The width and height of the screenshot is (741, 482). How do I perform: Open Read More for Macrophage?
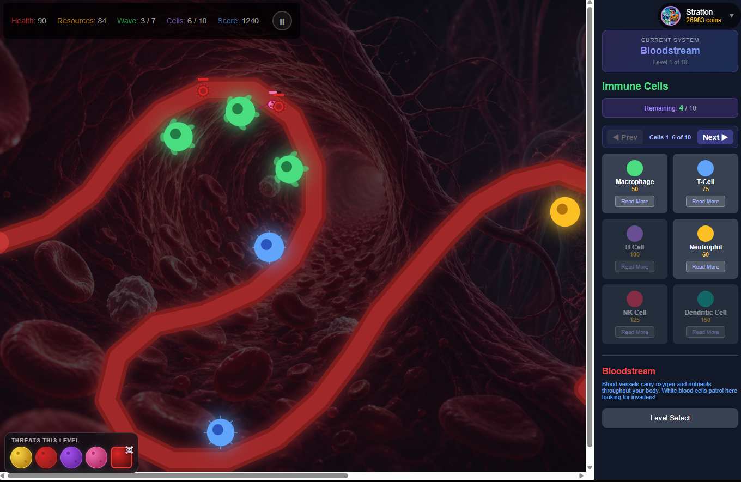pos(635,202)
